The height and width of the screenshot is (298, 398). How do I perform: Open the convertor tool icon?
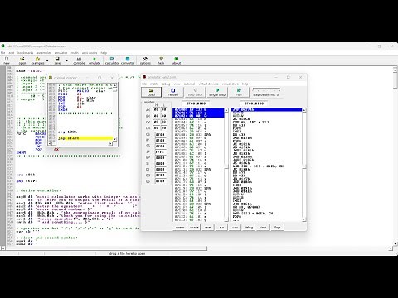[128, 60]
